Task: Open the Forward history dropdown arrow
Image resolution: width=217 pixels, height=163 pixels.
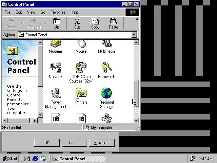Action: 45,24
